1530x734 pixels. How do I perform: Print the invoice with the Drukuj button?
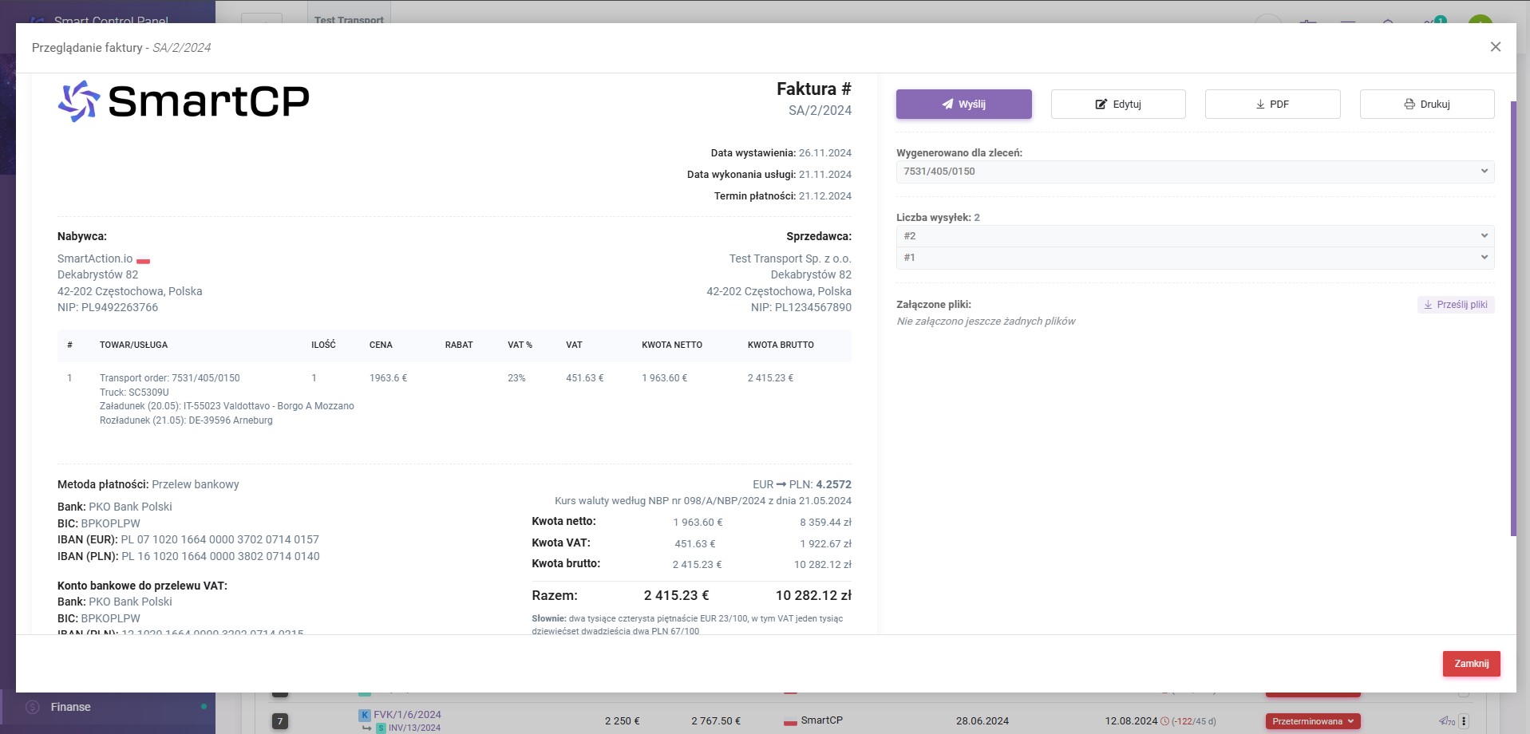(x=1427, y=105)
